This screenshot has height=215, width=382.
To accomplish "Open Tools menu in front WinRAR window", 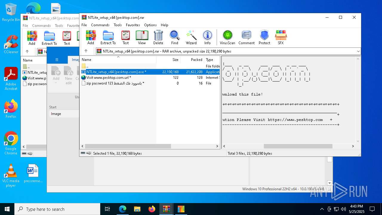I will pyautogui.click(x=118, y=25).
